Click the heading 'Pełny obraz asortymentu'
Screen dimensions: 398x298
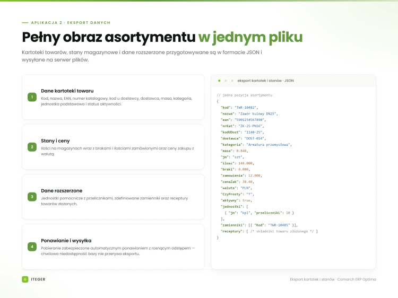[x=109, y=37]
